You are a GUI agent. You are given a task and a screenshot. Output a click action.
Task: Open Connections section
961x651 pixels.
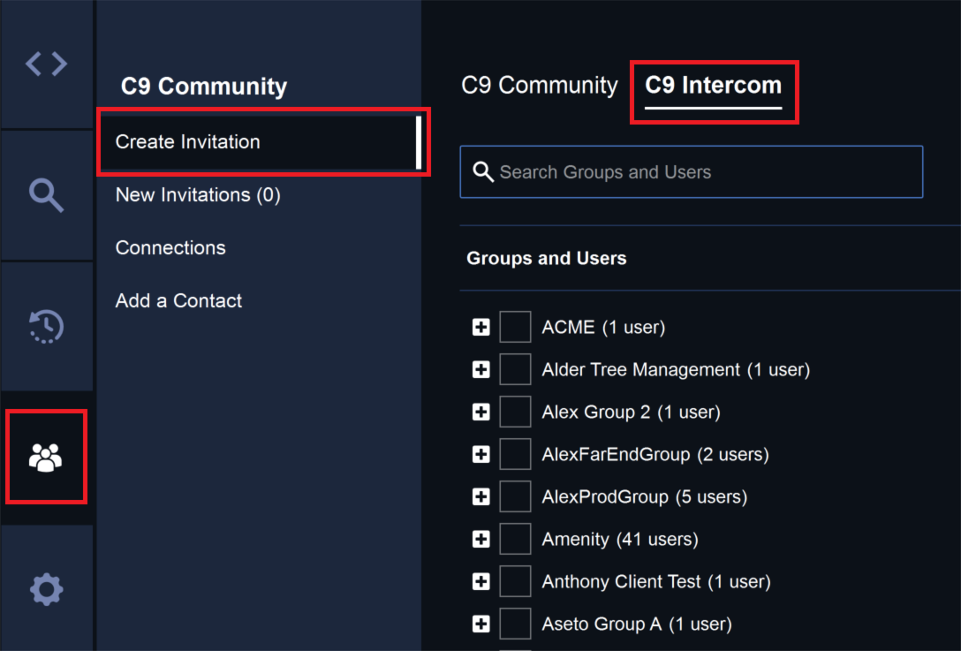click(x=170, y=247)
